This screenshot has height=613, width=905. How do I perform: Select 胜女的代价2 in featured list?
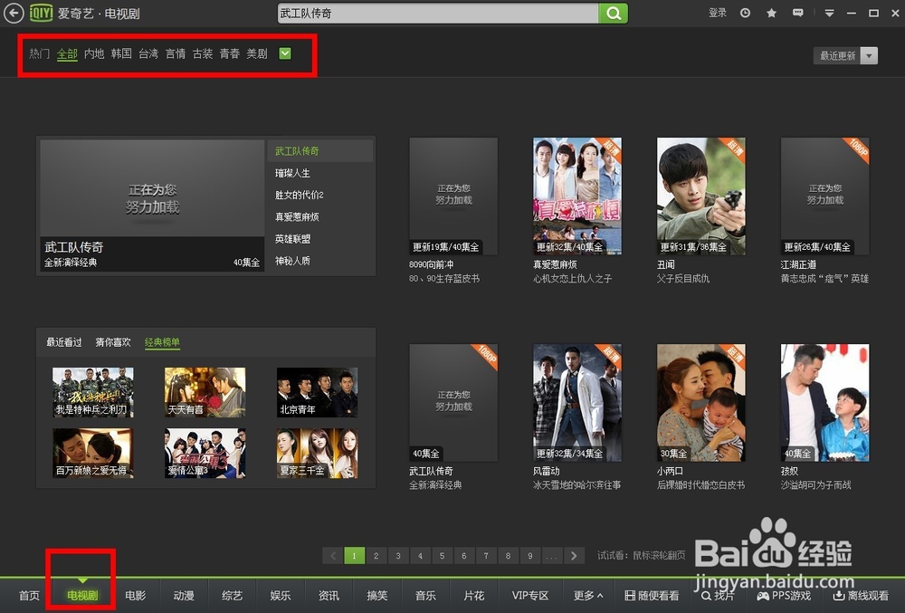pyautogui.click(x=299, y=195)
